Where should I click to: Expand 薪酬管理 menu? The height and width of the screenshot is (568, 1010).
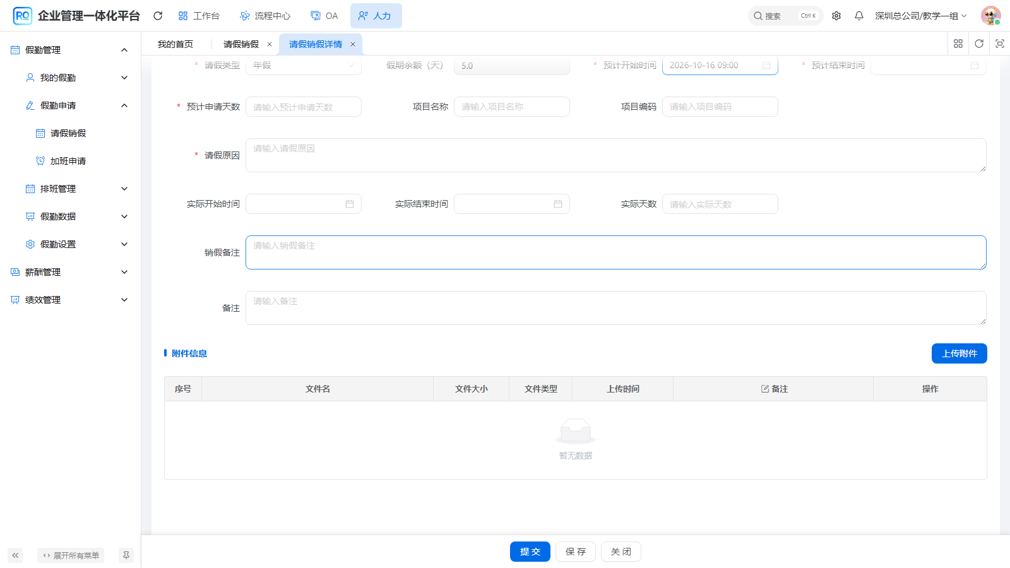click(70, 272)
